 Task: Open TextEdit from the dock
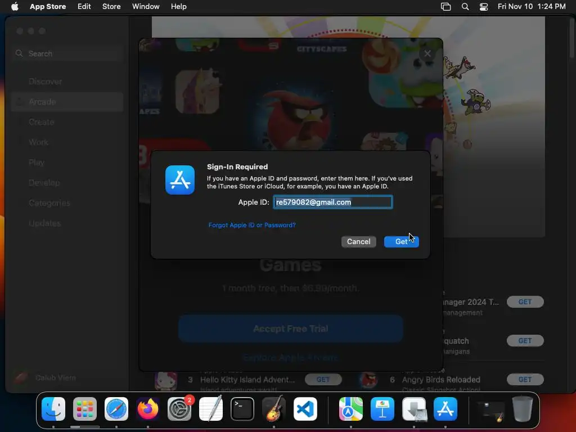[211, 409]
